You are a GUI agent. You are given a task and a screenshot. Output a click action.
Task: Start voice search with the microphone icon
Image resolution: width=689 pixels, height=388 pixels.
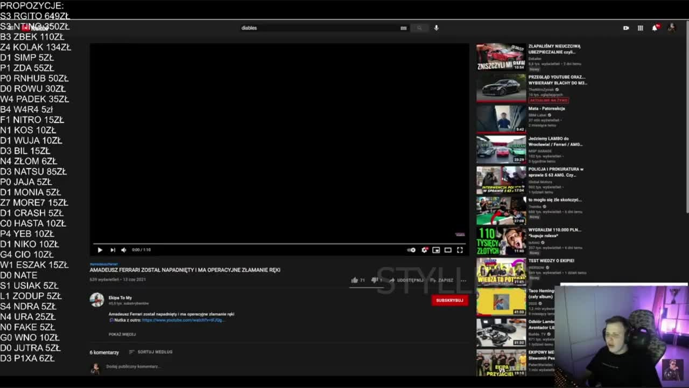436,28
